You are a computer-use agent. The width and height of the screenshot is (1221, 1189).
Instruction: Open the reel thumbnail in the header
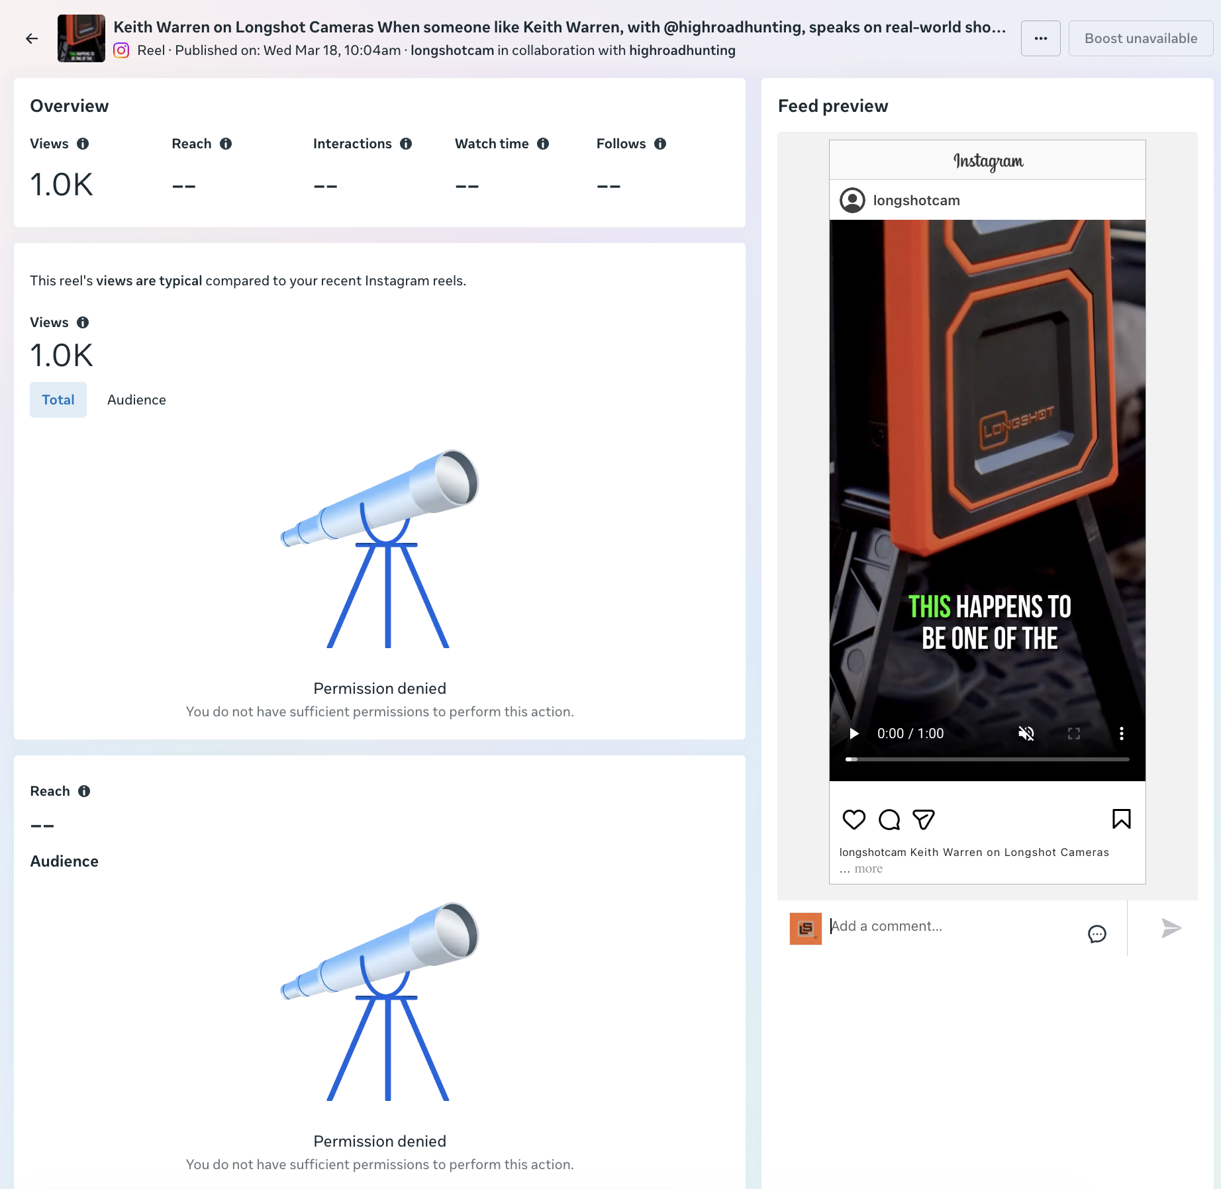[81, 38]
